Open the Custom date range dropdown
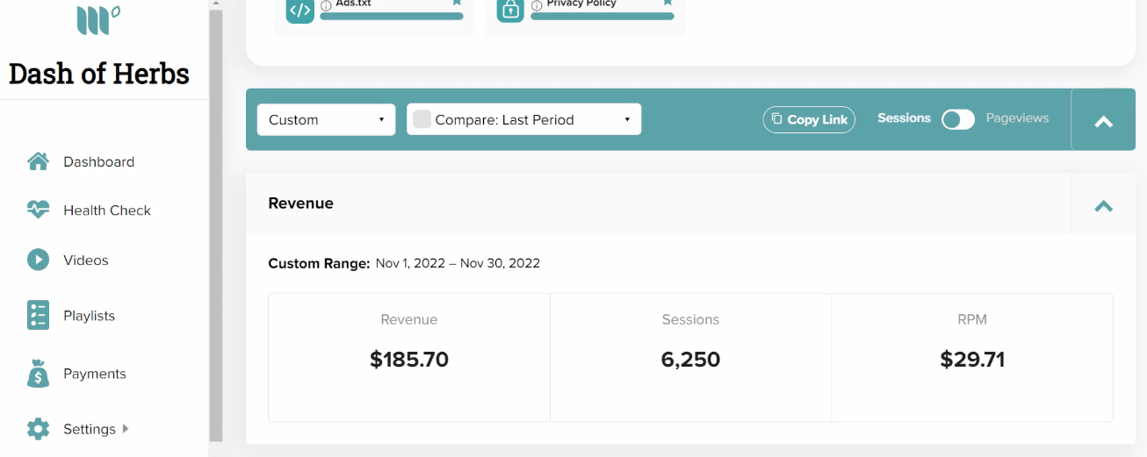Image resolution: width=1147 pixels, height=457 pixels. click(x=326, y=119)
